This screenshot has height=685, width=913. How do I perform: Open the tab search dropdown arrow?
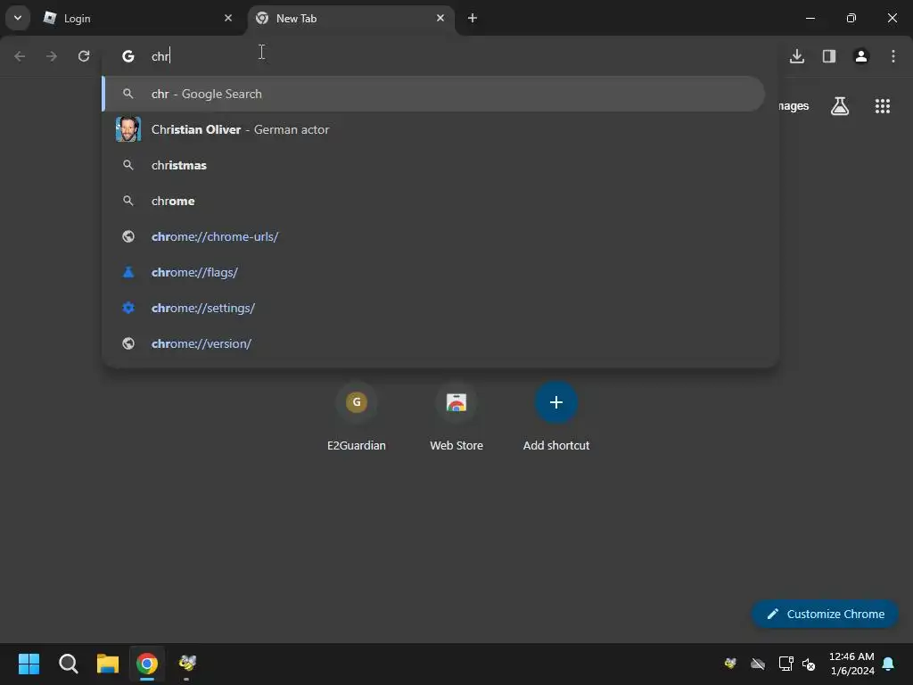(x=18, y=18)
